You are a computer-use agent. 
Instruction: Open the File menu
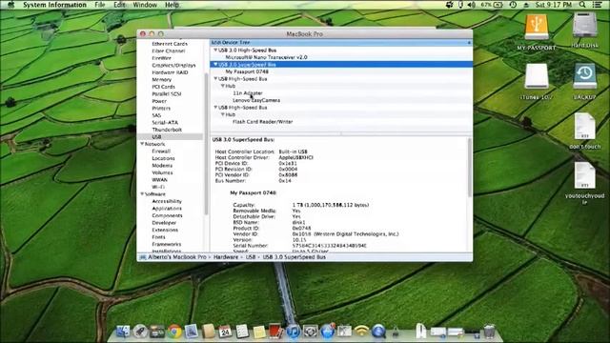tap(100, 5)
